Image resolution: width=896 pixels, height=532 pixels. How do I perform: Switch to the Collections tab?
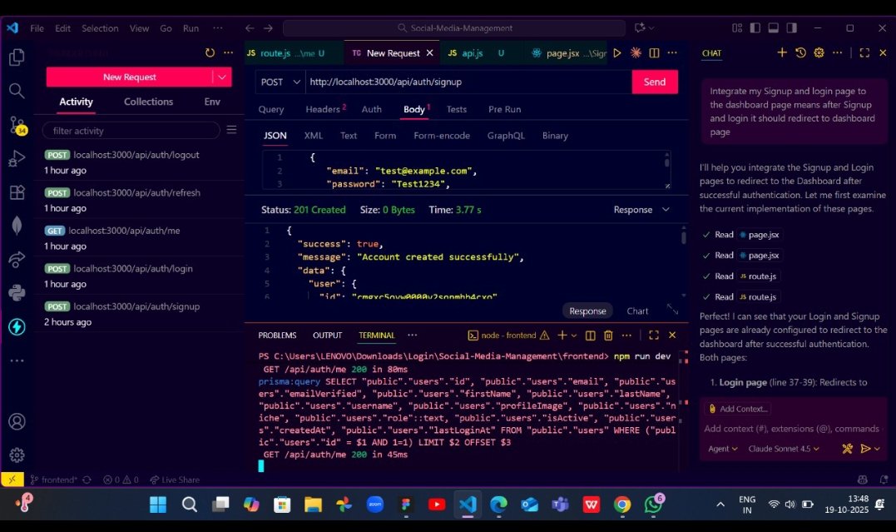click(149, 102)
